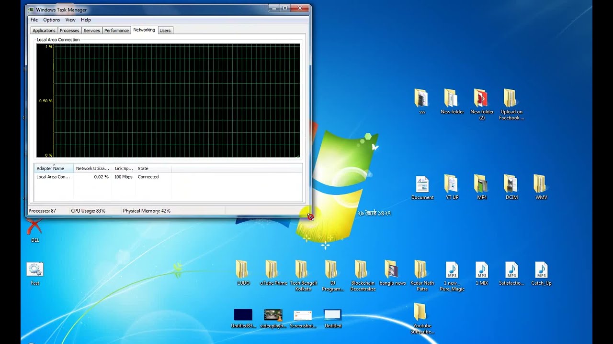Click the Task Manager title bar icon
The width and height of the screenshot is (613, 344).
coord(31,10)
